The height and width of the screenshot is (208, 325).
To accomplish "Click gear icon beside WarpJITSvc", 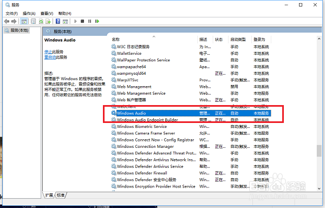I will tap(114, 80).
